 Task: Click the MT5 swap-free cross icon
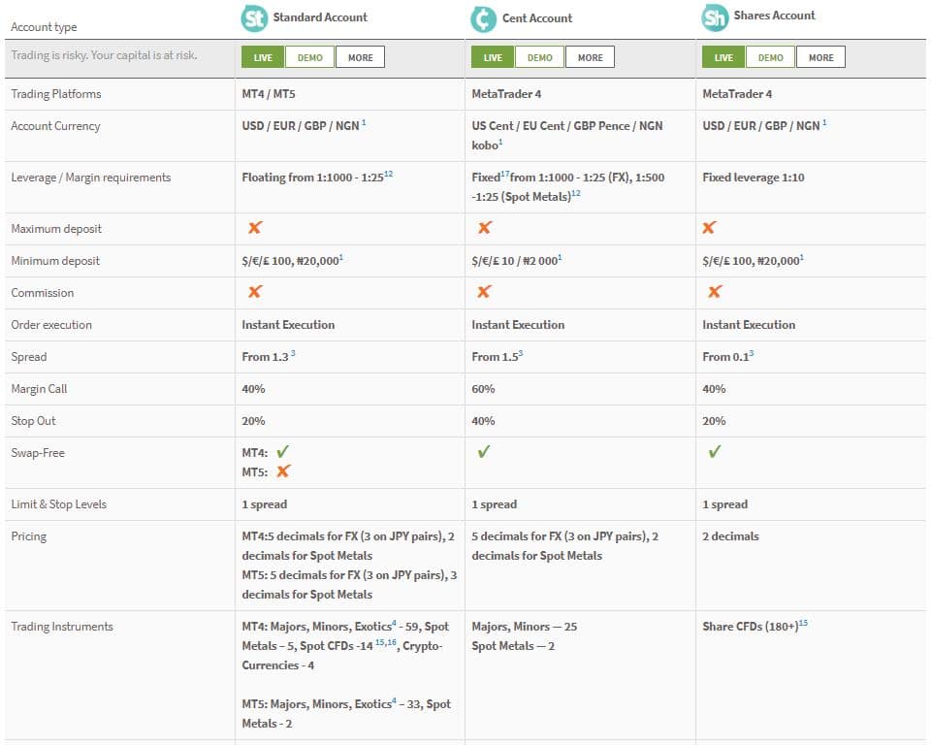pos(283,471)
